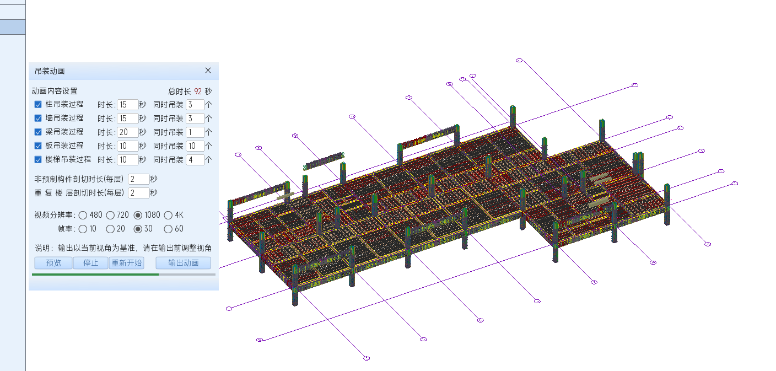Click the 输出动画 button
The image size is (776, 371).
click(183, 263)
